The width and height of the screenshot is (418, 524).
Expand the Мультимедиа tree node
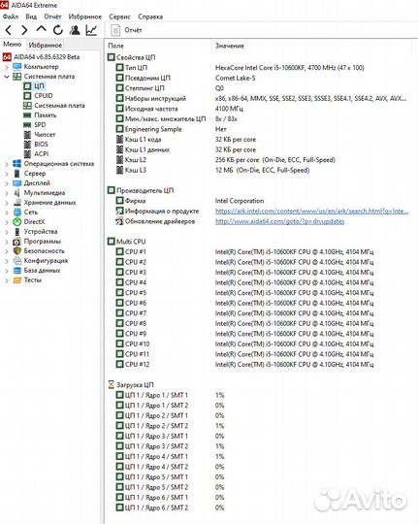tap(7, 193)
